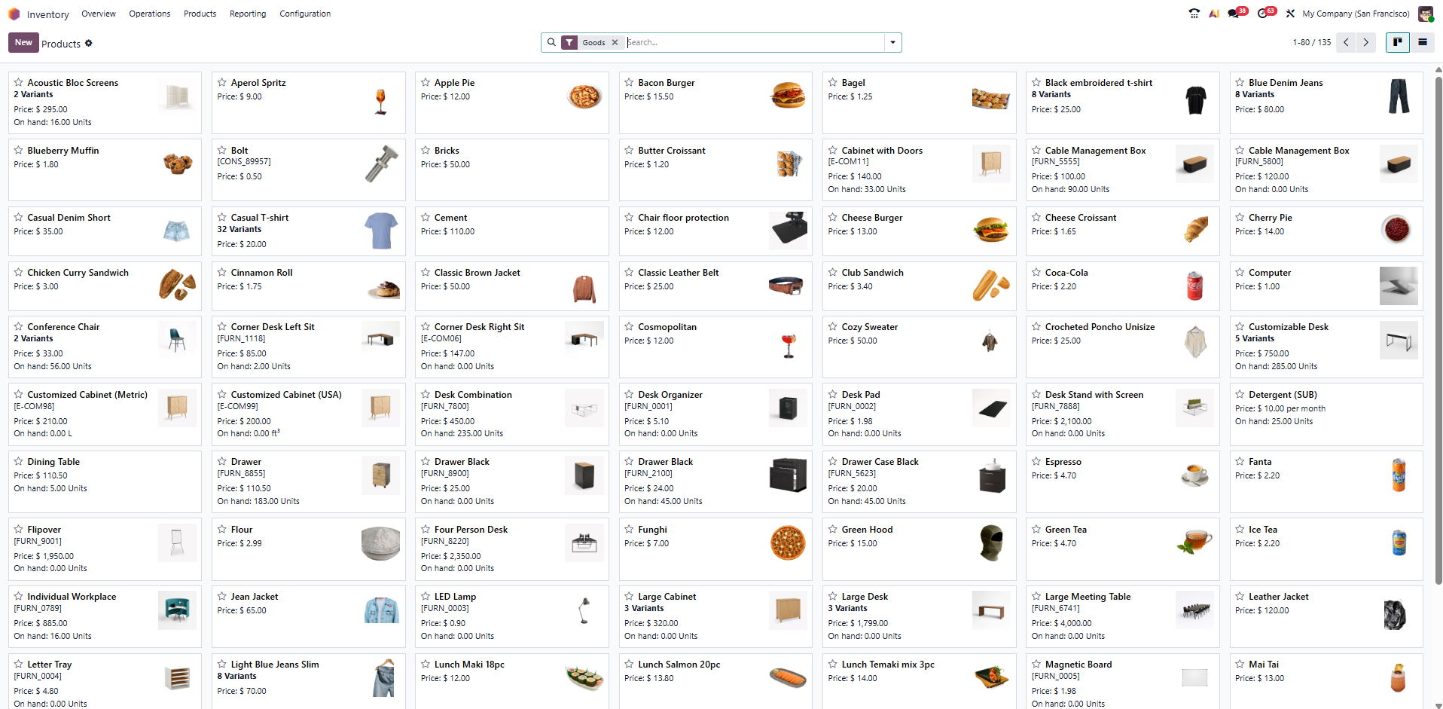Mark Coca-Cola as a favorite
Screen dimensions: 1443x709
1036,273
